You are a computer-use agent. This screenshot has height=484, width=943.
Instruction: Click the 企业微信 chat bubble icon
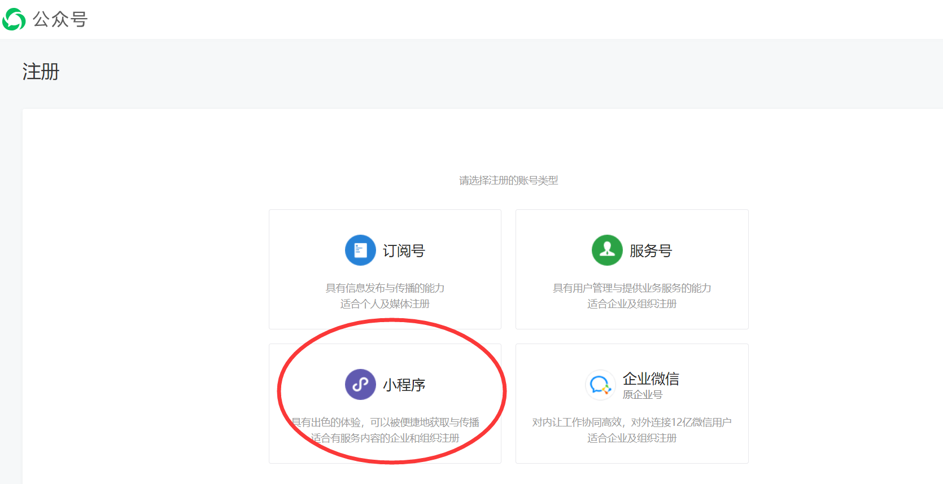point(600,385)
